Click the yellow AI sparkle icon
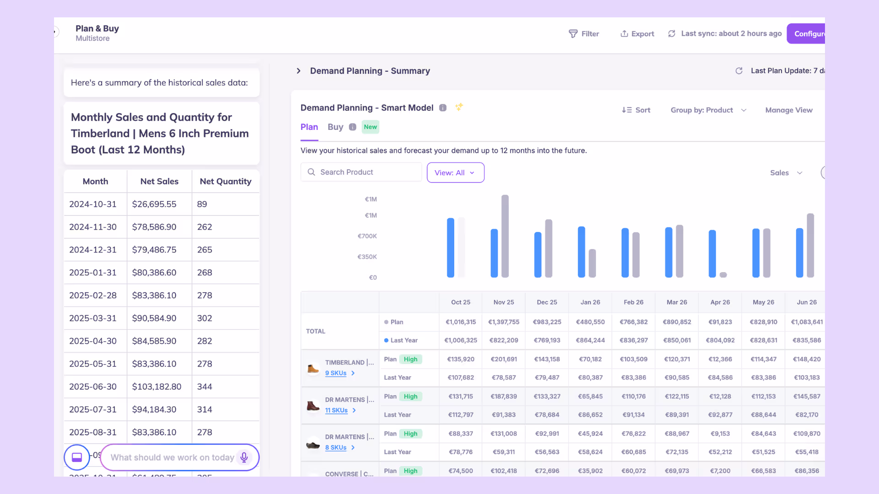This screenshot has height=494, width=879. pyautogui.click(x=459, y=107)
